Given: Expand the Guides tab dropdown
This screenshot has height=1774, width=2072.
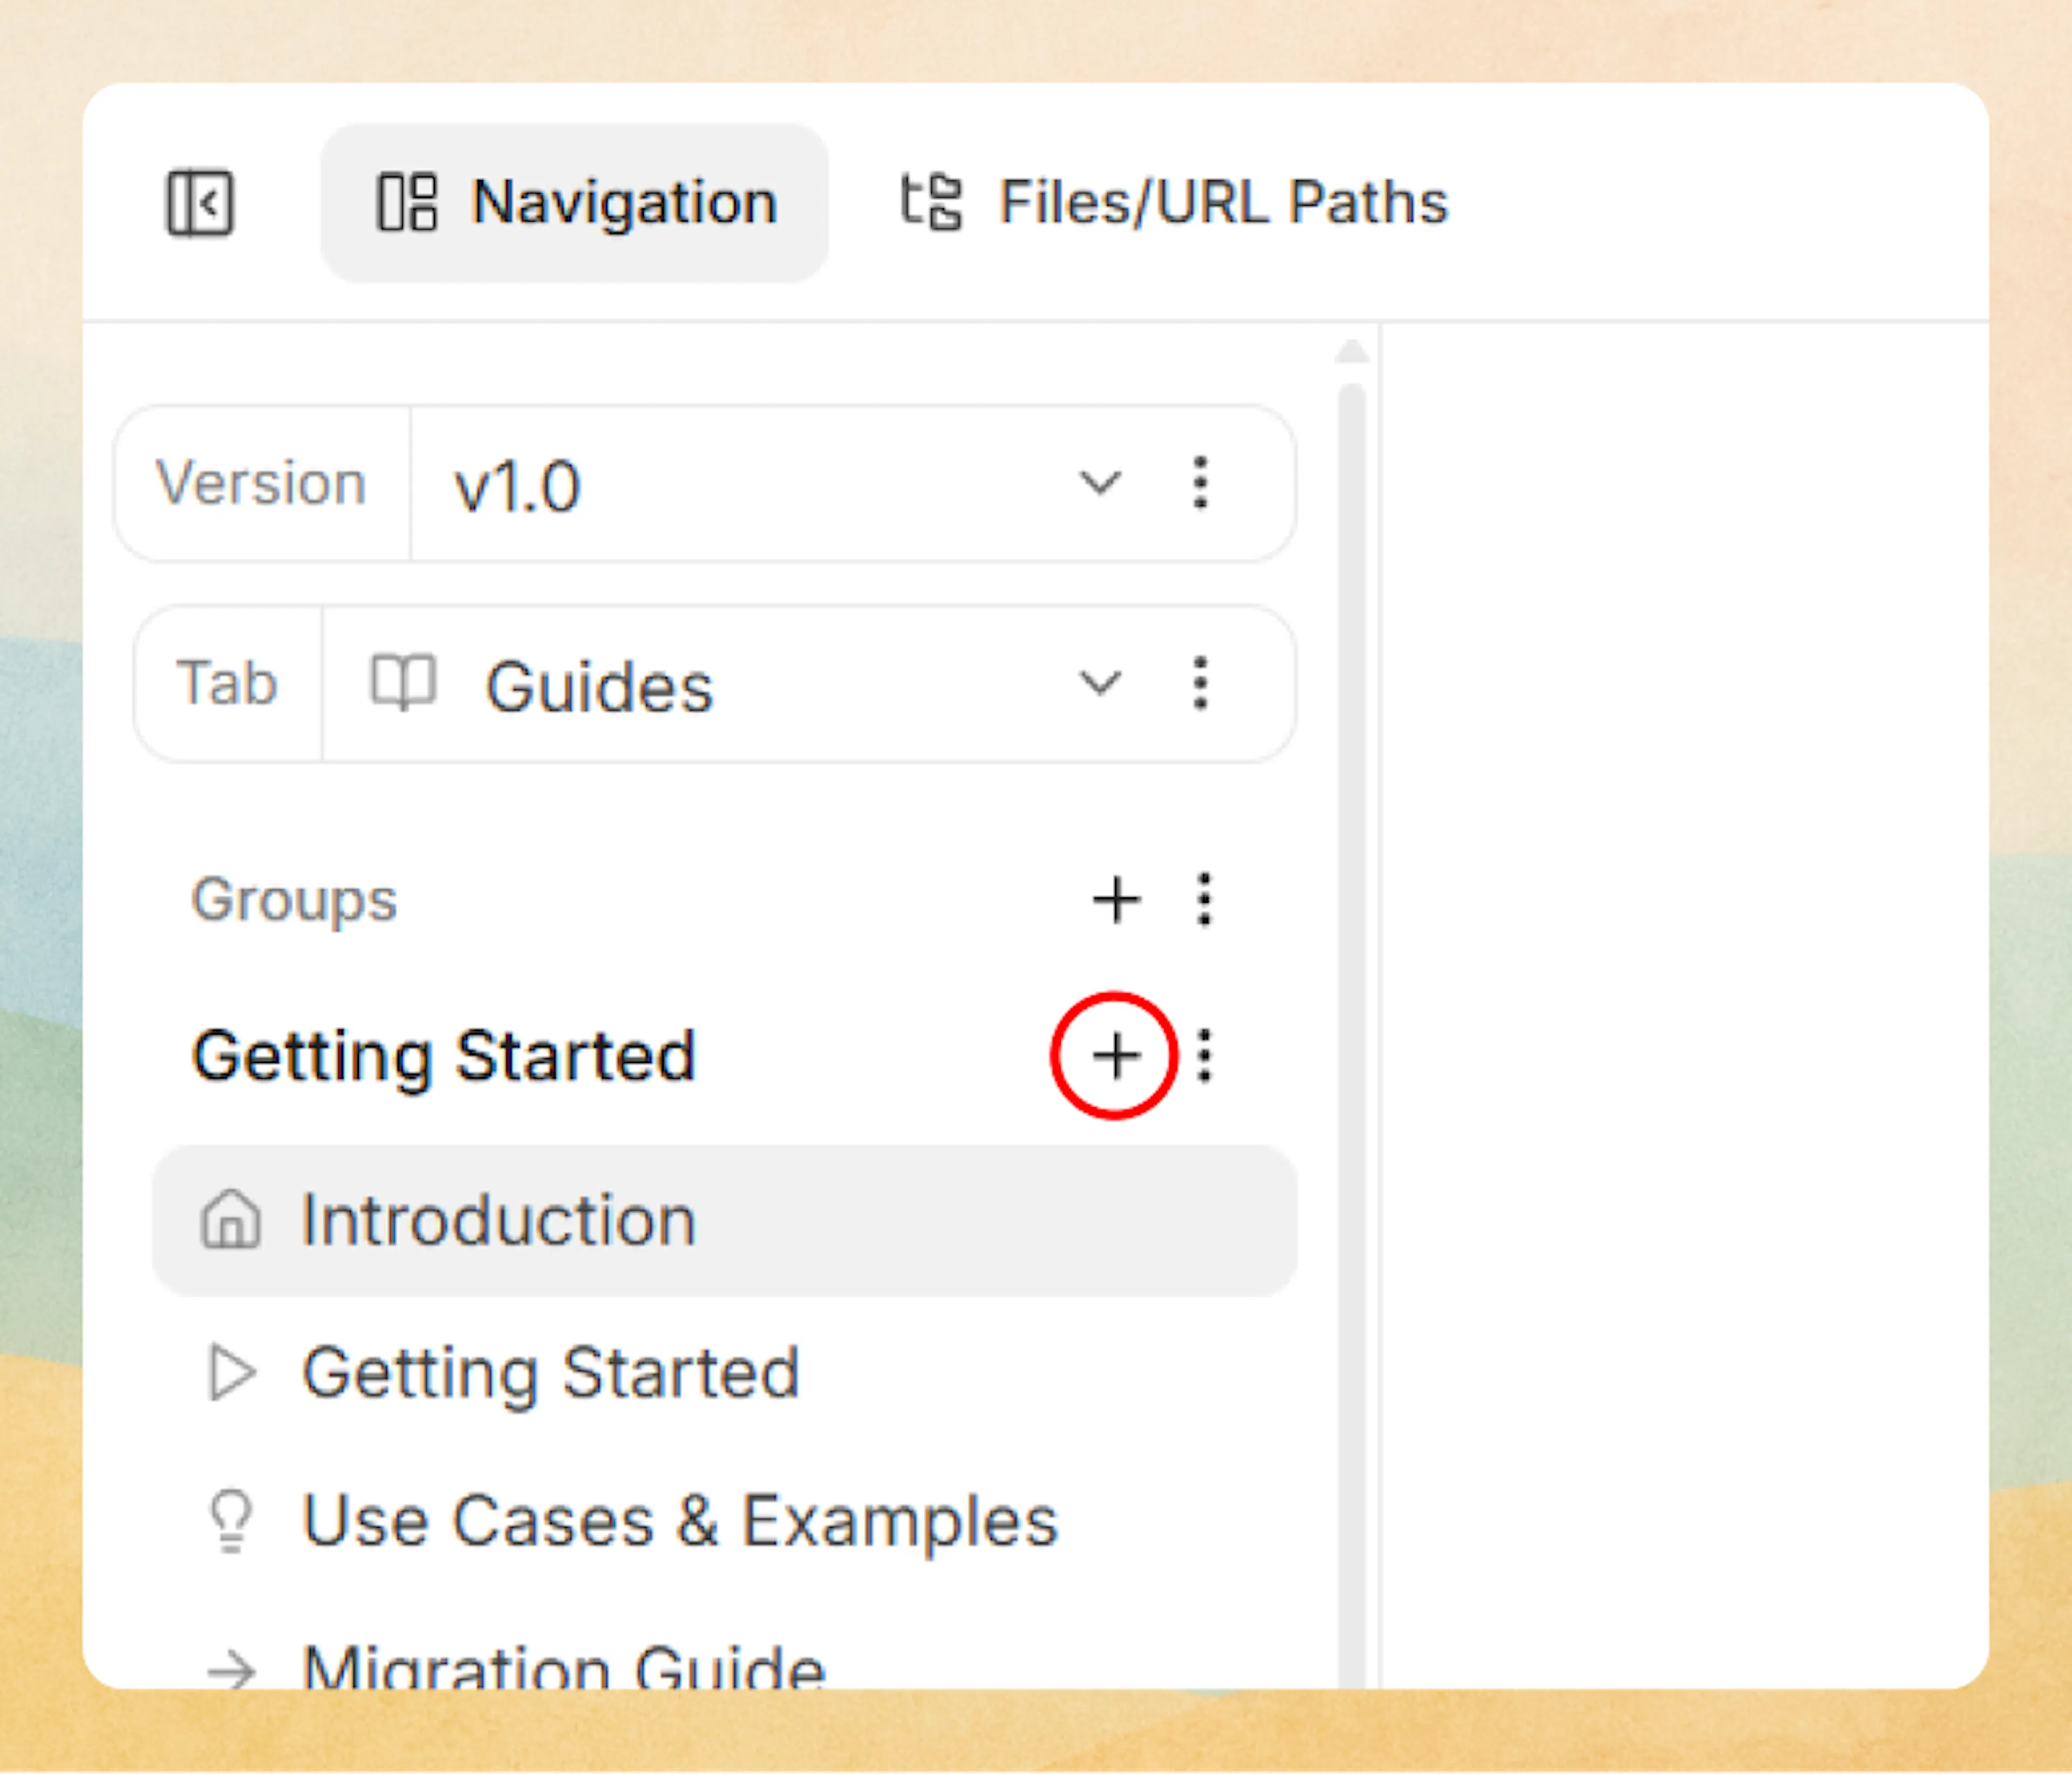Looking at the screenshot, I should (1100, 684).
